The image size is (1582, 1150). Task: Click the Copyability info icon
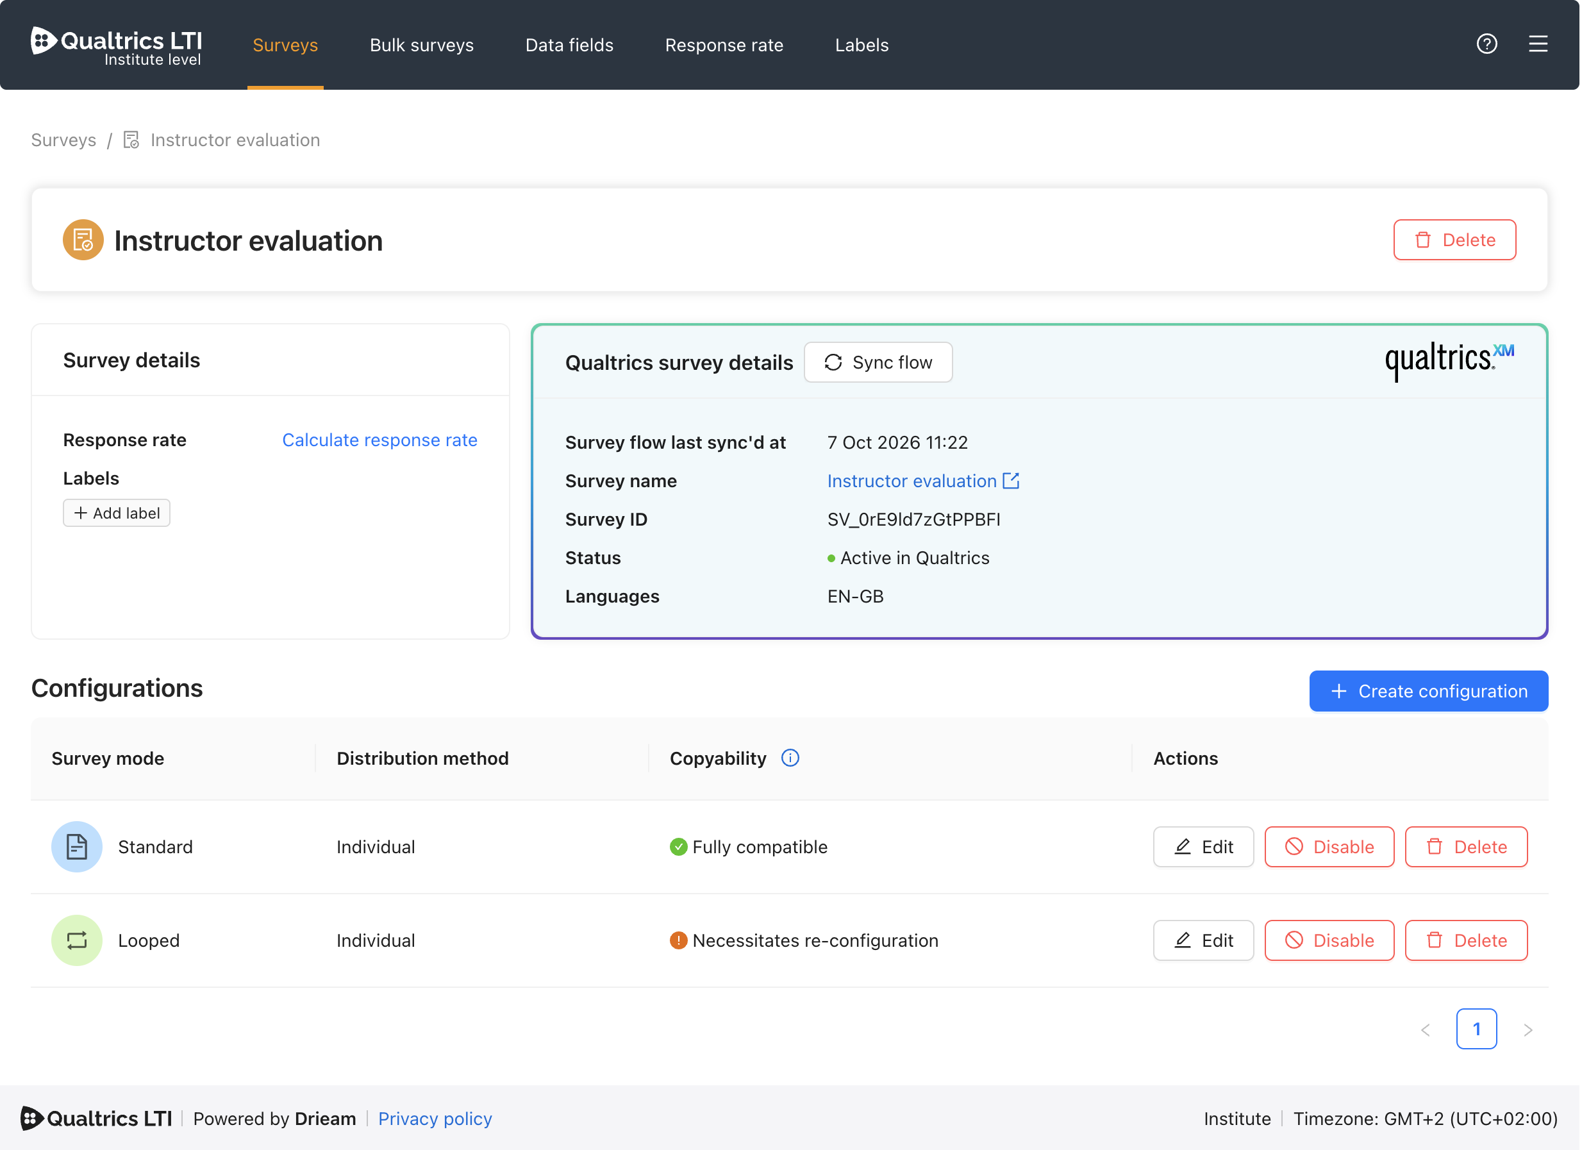point(790,758)
